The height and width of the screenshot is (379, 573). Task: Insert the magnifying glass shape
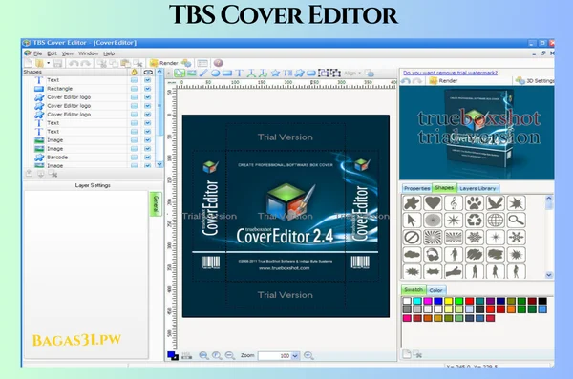(x=516, y=220)
